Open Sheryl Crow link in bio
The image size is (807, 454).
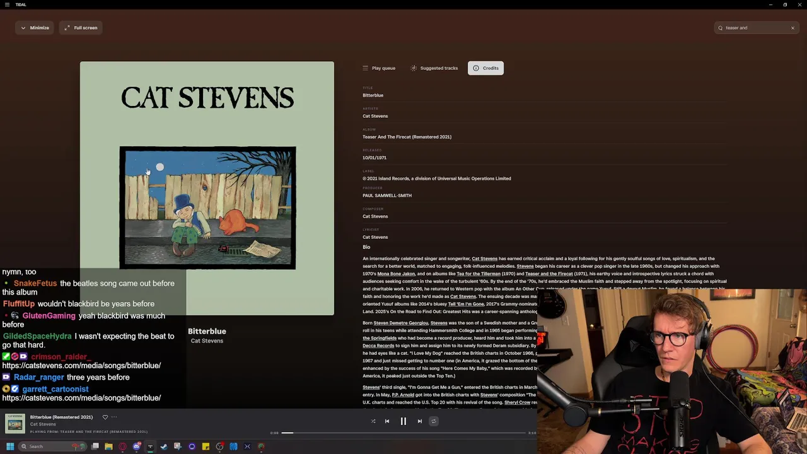click(x=518, y=402)
